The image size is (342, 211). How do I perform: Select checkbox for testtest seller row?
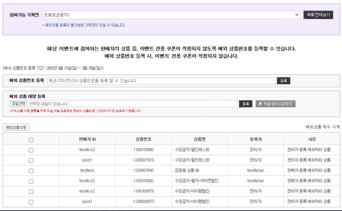tap(31, 171)
